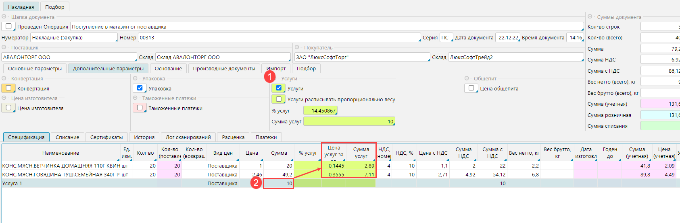Uncheck the Упаковка checkbox
The image size is (680, 223).
[140, 88]
